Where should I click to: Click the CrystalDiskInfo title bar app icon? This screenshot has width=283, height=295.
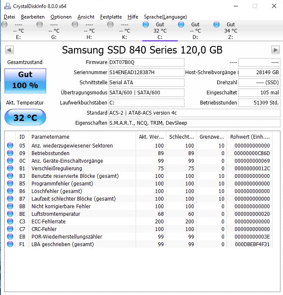[x=8, y=6]
